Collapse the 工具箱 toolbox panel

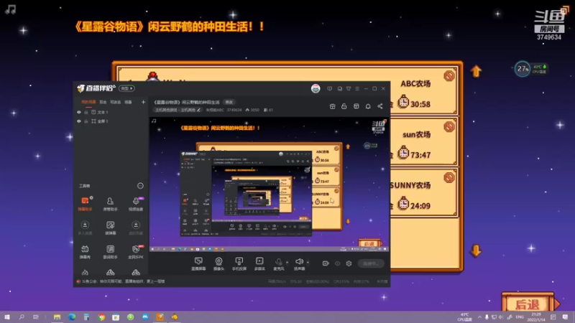pyautogui.click(x=140, y=186)
